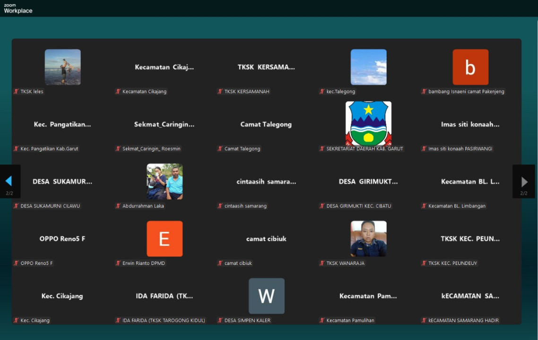Click muted mic icon beside Kec. Cikajang

[x=16, y=320]
